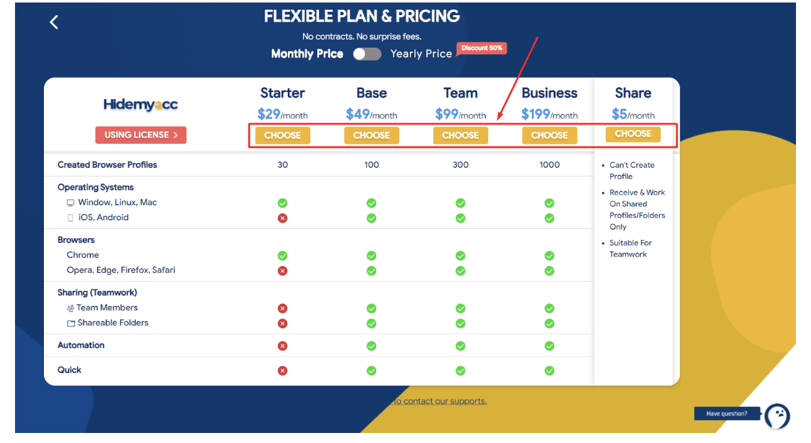Choose the Business plan
The image size is (811, 443).
coord(549,135)
